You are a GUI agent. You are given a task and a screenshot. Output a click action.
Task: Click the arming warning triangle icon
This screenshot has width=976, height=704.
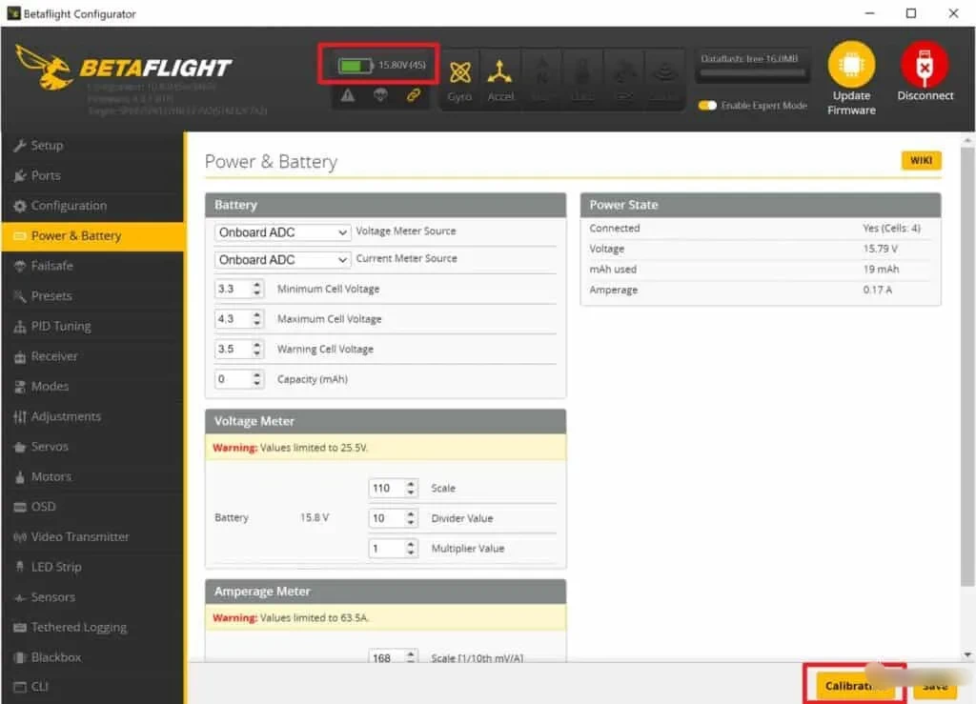(x=347, y=95)
